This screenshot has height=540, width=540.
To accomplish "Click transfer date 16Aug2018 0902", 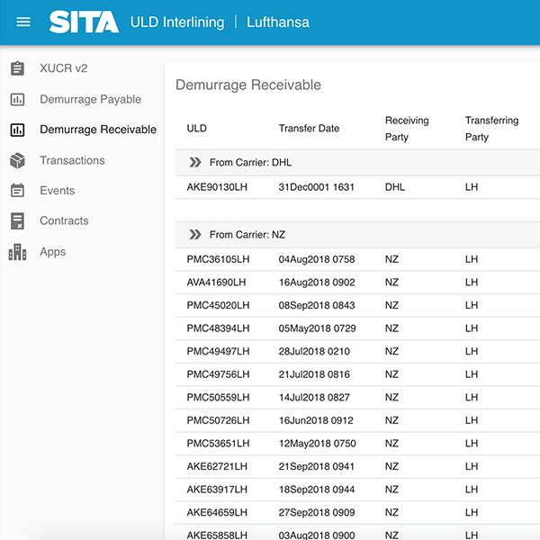I will [317, 282].
